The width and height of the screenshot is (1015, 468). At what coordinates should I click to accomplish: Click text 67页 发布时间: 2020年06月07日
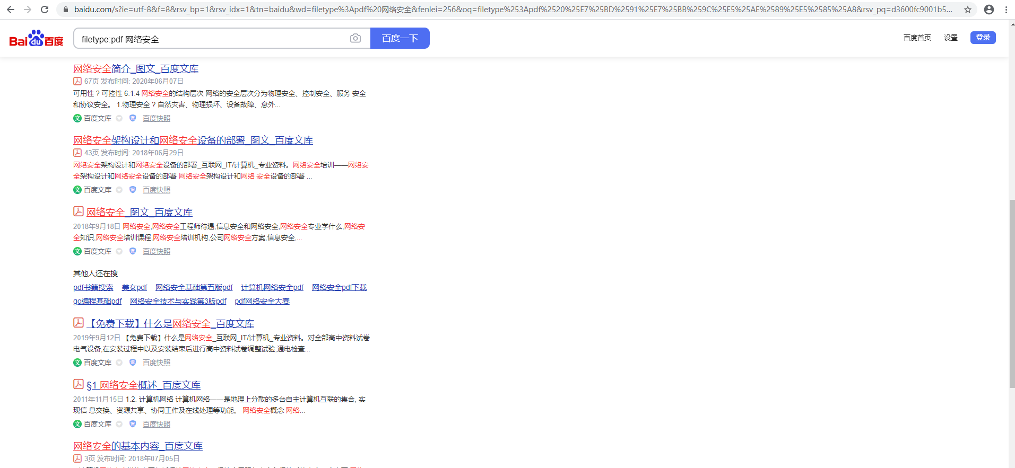tap(134, 81)
